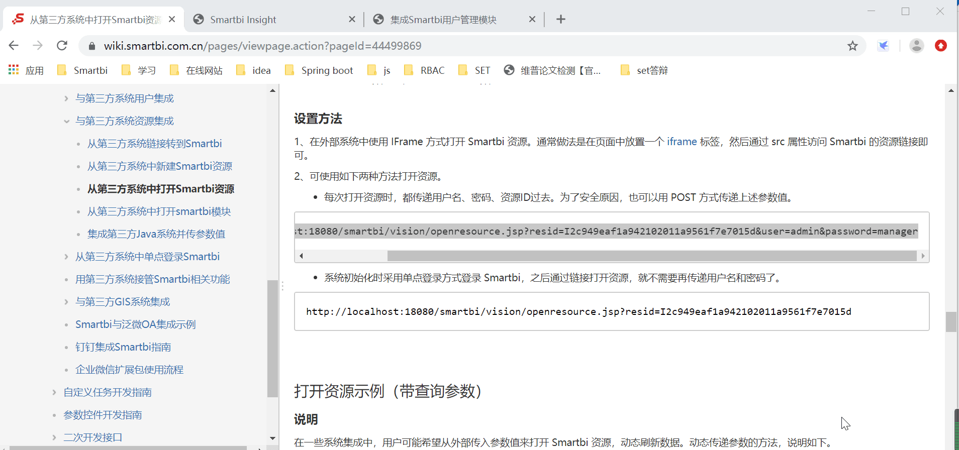Expand the 与第三方GIS系统集成 node
The height and width of the screenshot is (450, 959).
66,302
